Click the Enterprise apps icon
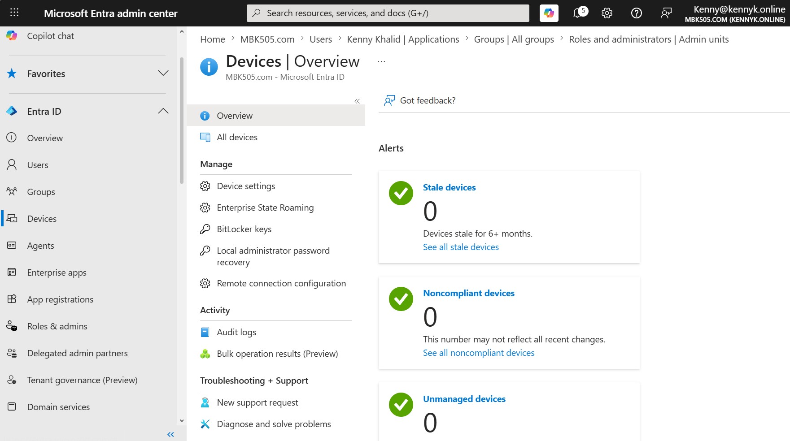The width and height of the screenshot is (790, 441). point(12,272)
